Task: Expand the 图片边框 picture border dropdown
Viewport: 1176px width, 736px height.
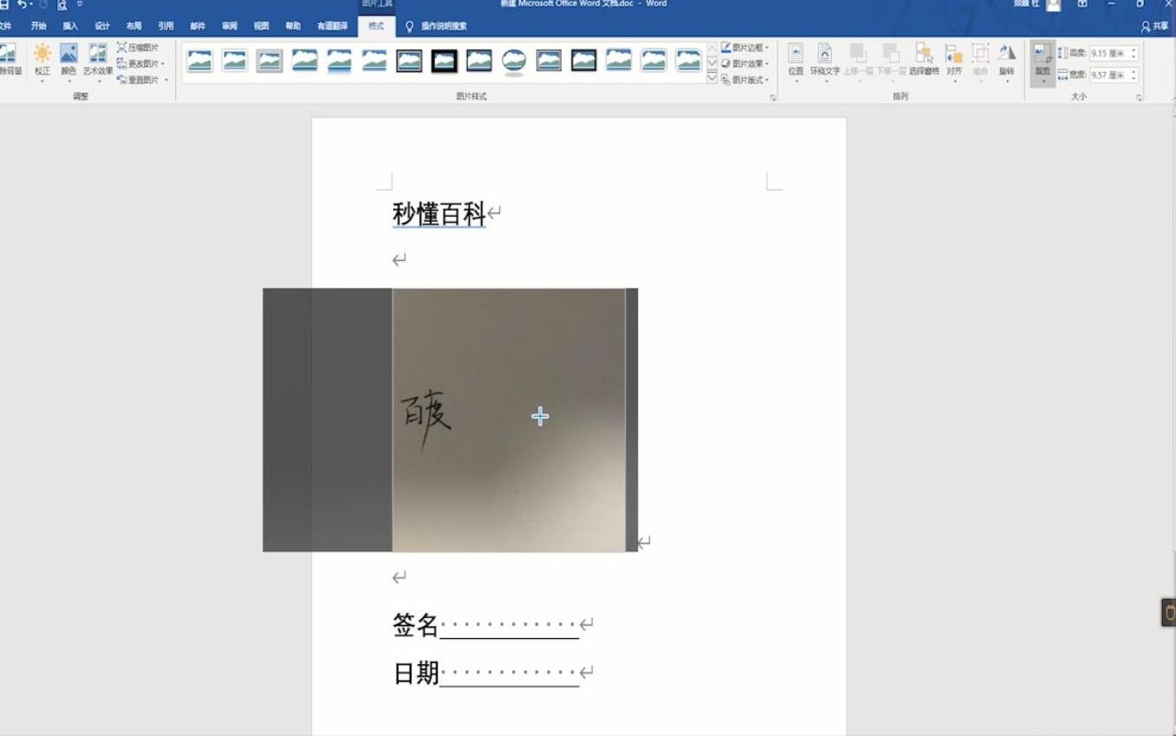Action: [744, 48]
